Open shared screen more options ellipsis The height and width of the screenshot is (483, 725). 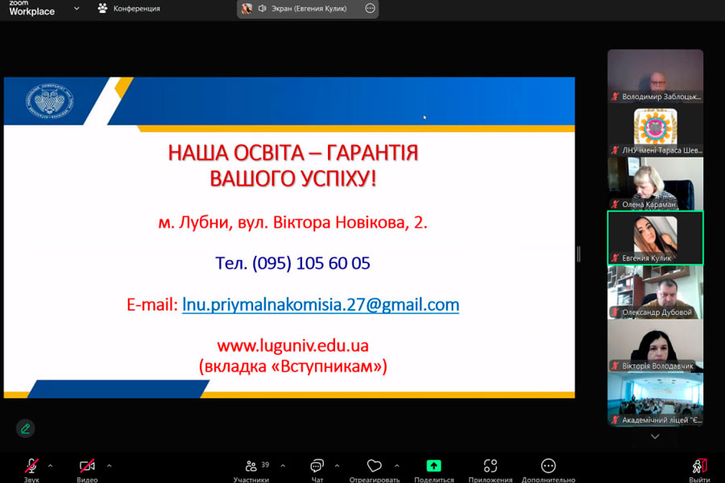tap(370, 8)
